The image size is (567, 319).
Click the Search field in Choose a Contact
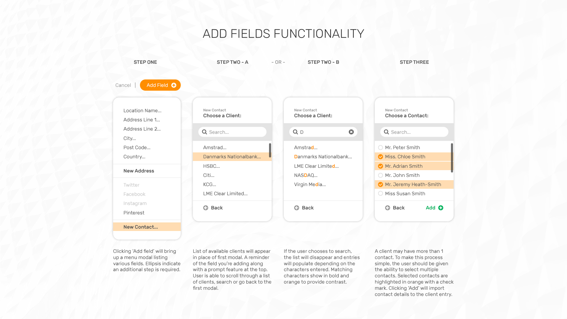point(417,132)
